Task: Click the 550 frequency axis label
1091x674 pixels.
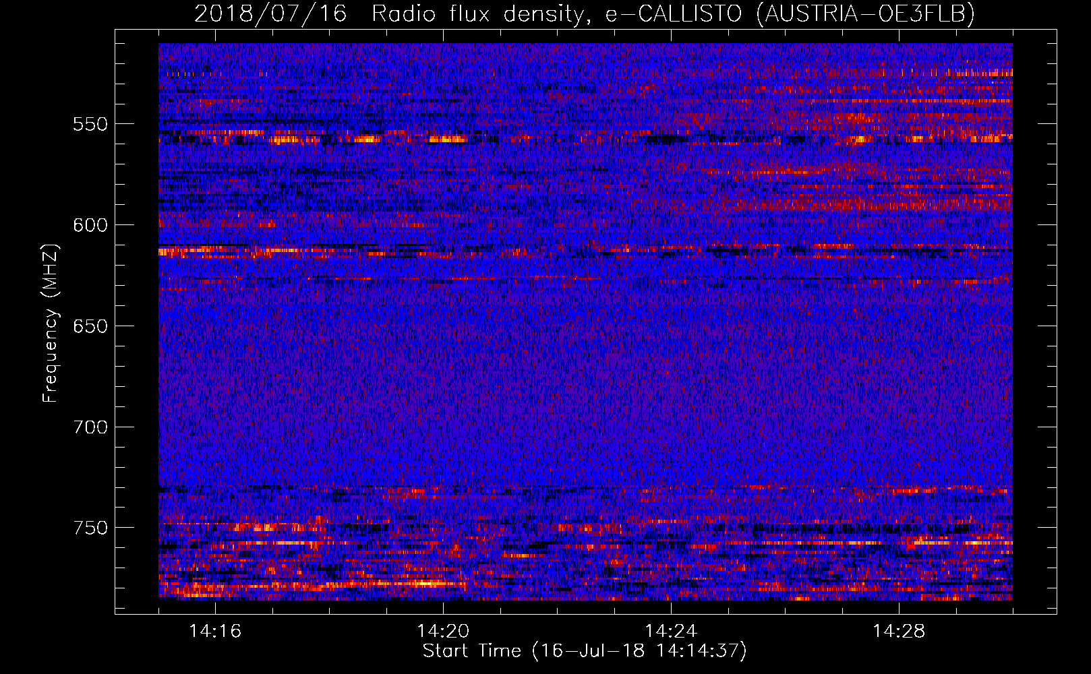Action: [90, 125]
